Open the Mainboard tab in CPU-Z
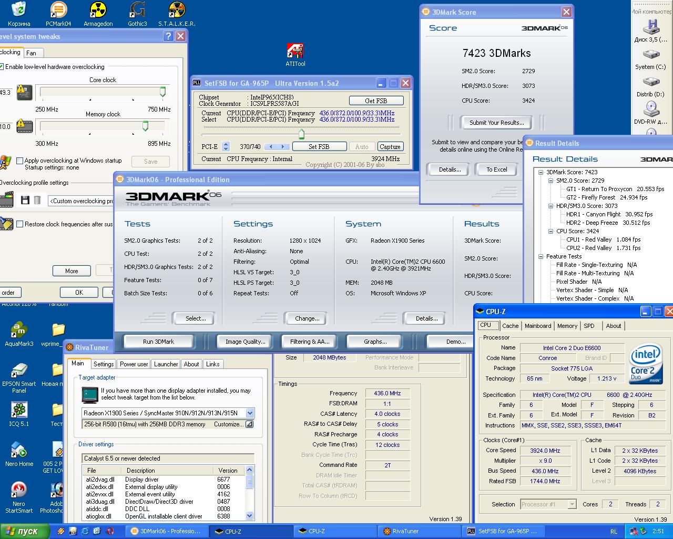The height and width of the screenshot is (539, 673). click(x=538, y=326)
